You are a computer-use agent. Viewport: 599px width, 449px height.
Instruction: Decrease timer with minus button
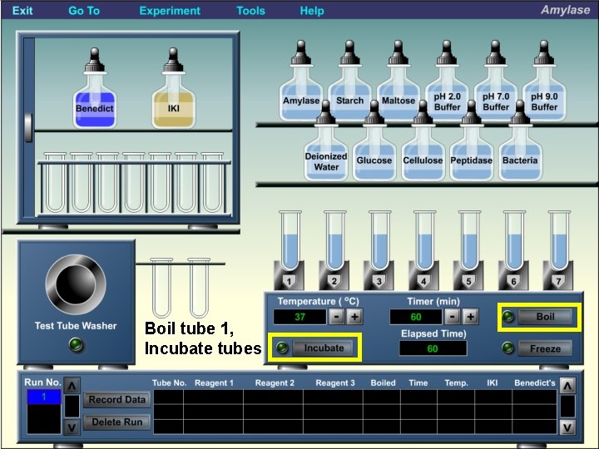(x=453, y=317)
